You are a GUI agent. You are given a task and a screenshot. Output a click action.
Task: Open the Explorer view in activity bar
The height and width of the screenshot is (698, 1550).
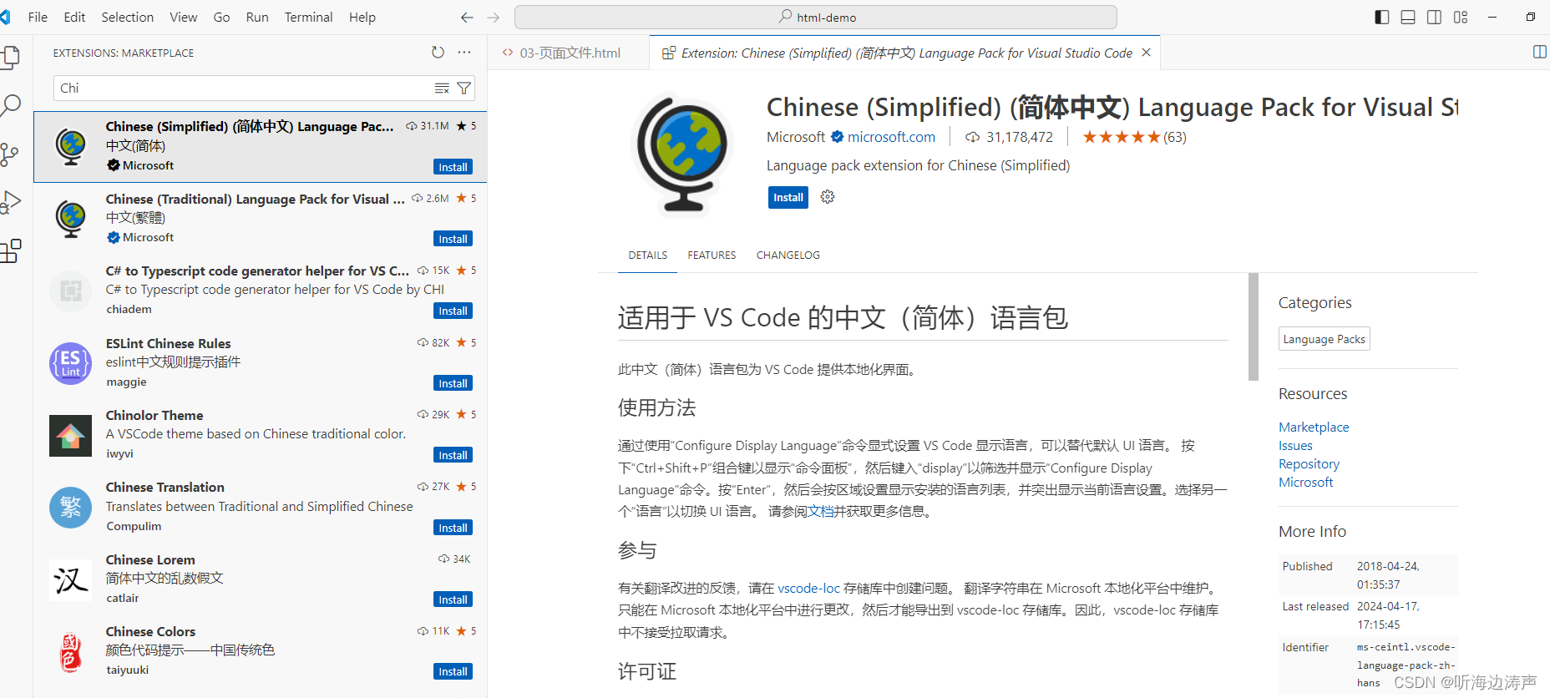pyautogui.click(x=10, y=57)
